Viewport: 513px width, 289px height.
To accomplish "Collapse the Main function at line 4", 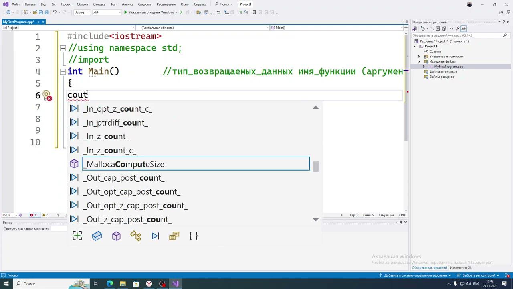I will [x=63, y=72].
